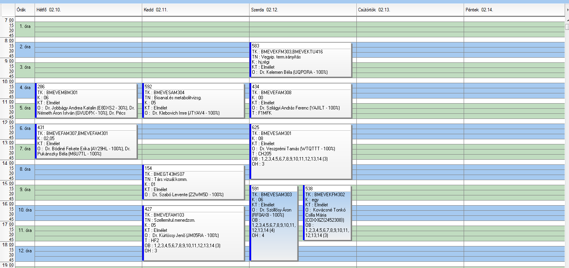Select the "4. óra" row label

click(x=25, y=88)
